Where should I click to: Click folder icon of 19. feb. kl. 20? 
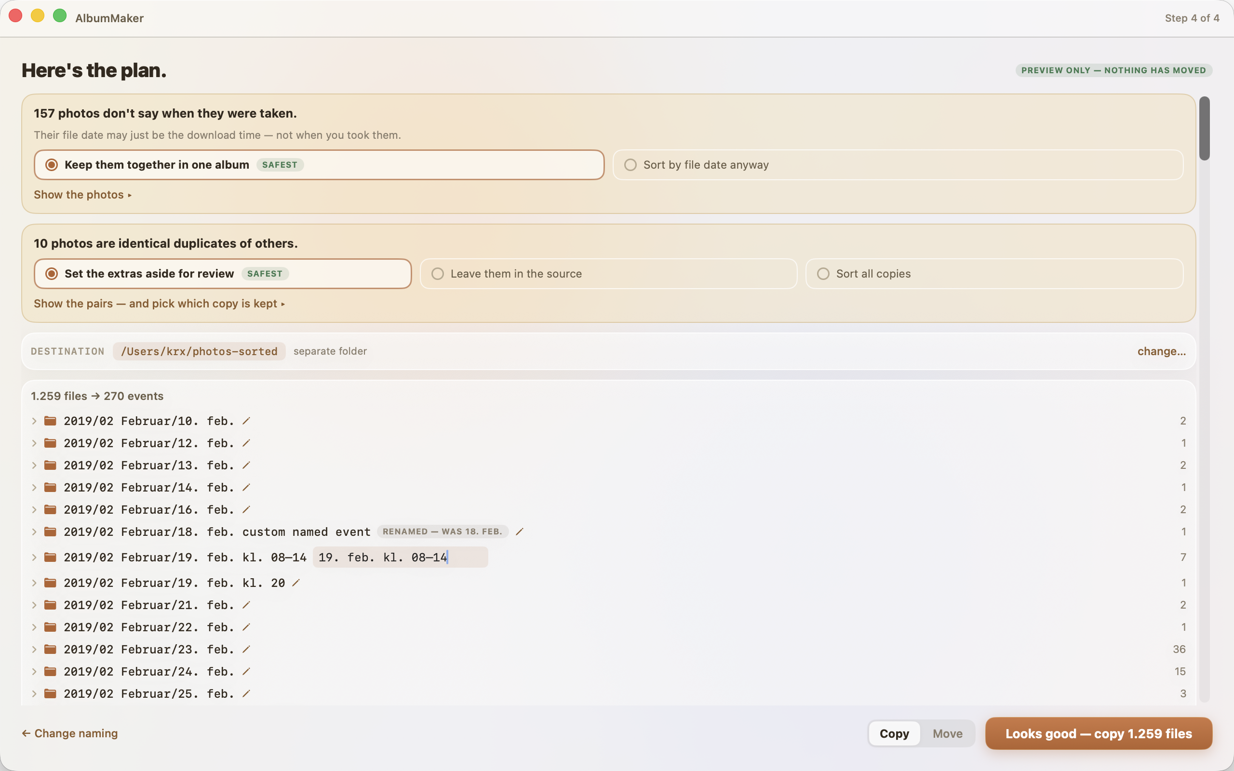pyautogui.click(x=50, y=582)
